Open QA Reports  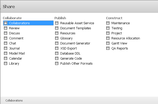(120, 48)
